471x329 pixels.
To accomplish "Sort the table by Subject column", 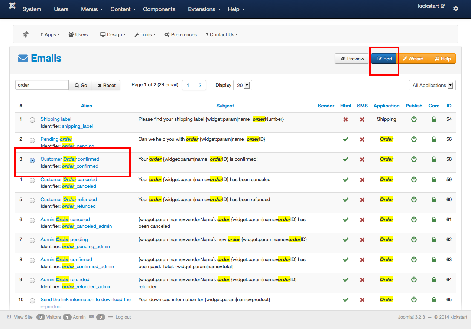I will (225, 106).
